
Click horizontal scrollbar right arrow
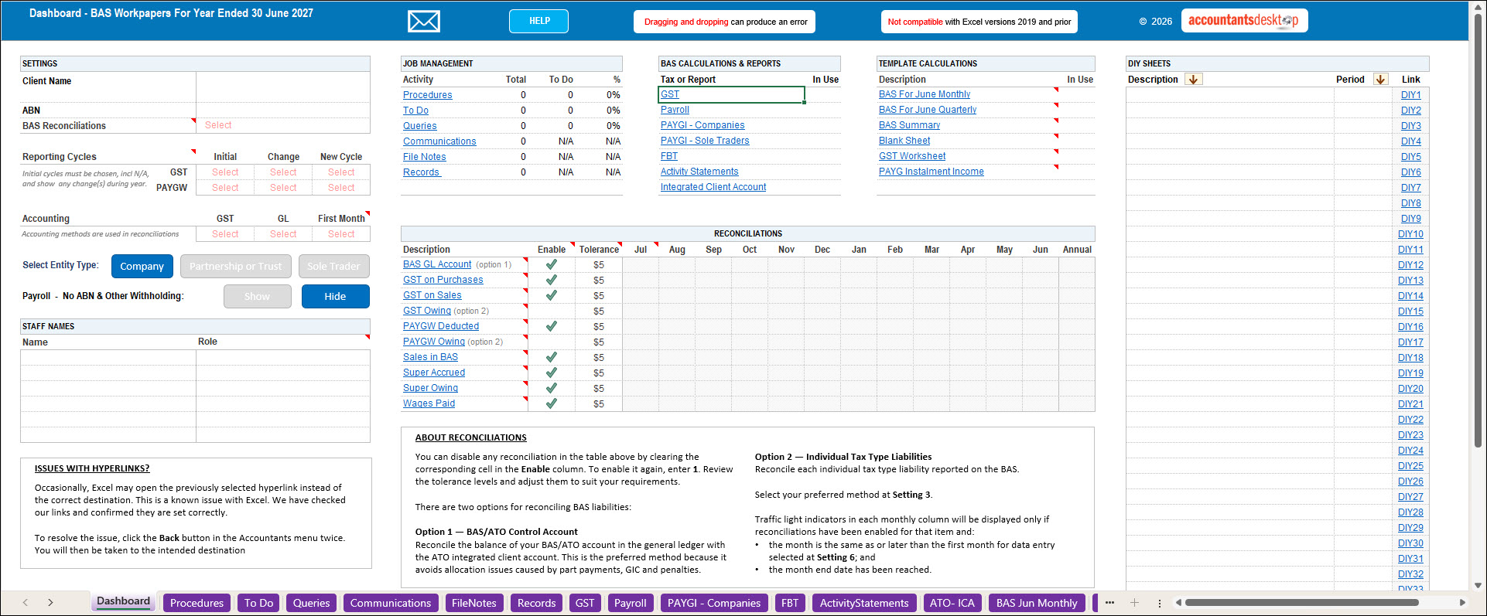point(1462,603)
